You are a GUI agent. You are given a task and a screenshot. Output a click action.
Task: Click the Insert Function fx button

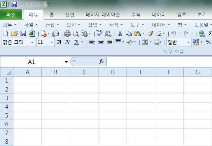101,62
